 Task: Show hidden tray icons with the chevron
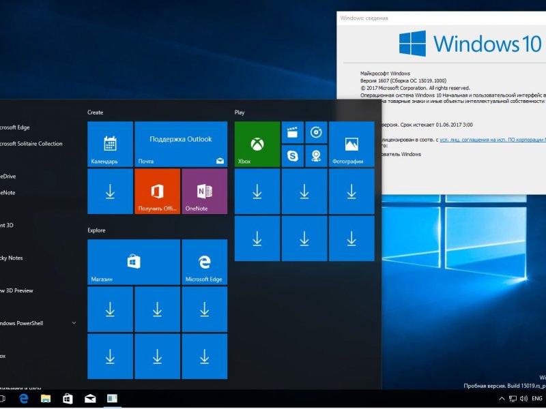pos(502,399)
